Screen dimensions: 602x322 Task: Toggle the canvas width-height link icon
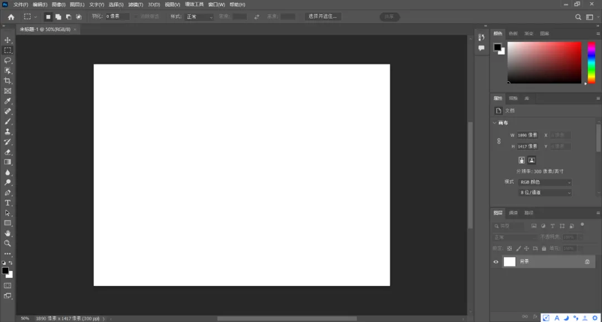click(x=499, y=141)
